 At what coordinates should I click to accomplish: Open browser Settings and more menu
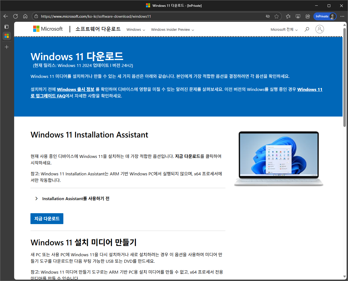tap(342, 16)
